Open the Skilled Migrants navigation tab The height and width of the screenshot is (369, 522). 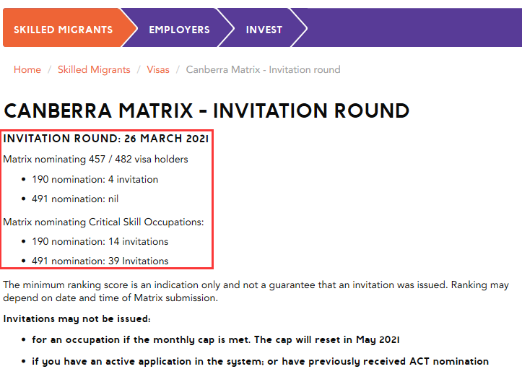64,30
